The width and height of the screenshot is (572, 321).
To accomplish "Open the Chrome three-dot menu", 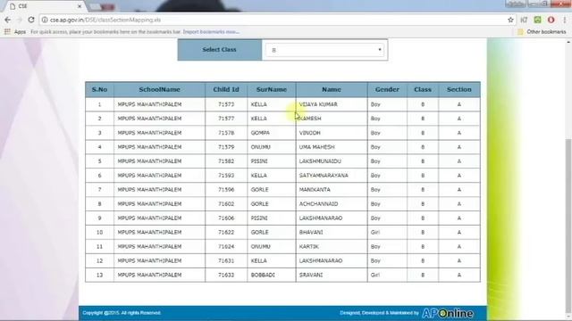I will pos(565,20).
